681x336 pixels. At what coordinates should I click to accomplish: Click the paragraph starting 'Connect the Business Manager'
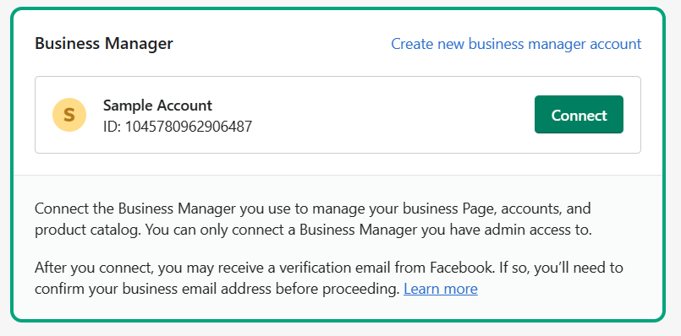click(313, 219)
